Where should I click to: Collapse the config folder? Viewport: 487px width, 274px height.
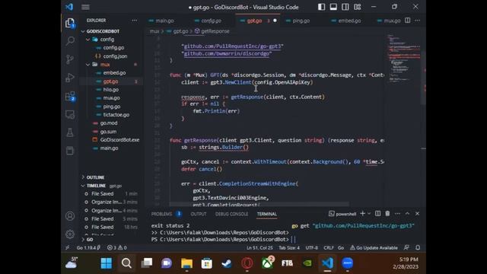click(x=107, y=40)
